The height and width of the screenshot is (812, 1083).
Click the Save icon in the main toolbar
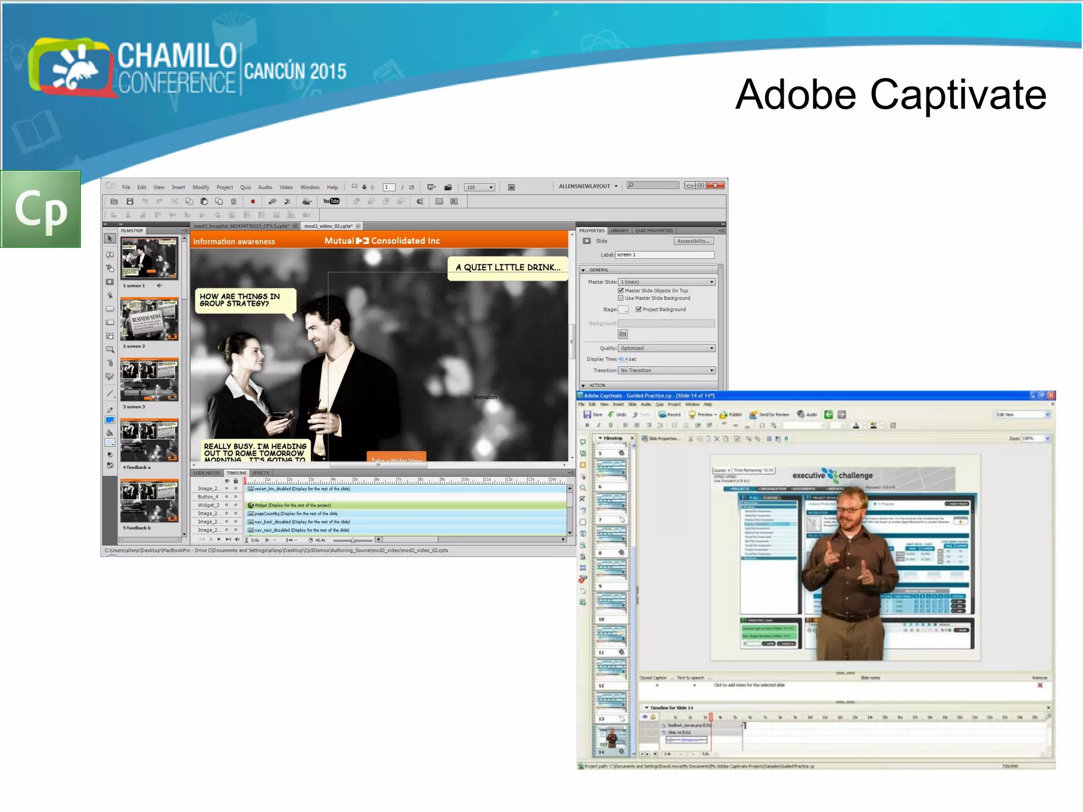point(130,201)
